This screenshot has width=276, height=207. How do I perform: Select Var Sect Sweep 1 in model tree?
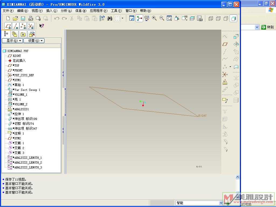click(27, 90)
